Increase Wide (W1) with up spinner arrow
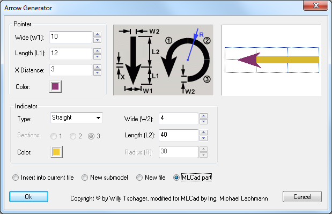Viewport: 332px width, 214px height. (97, 34)
